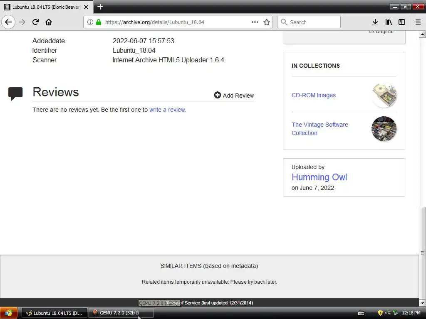Follow the 'write a review' link

167,110
